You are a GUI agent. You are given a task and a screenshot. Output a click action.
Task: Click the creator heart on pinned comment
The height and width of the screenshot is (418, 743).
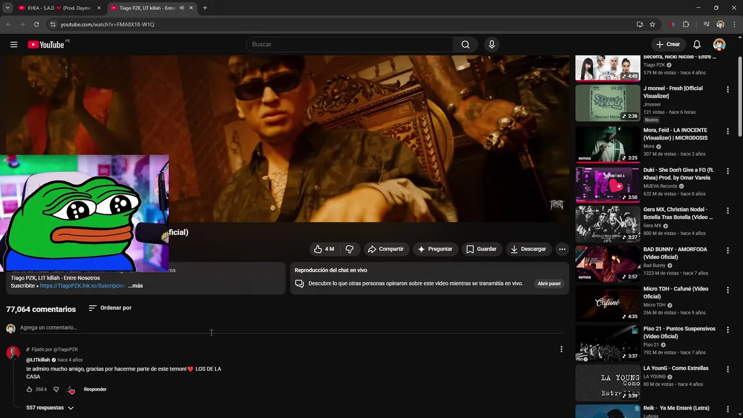(70, 390)
